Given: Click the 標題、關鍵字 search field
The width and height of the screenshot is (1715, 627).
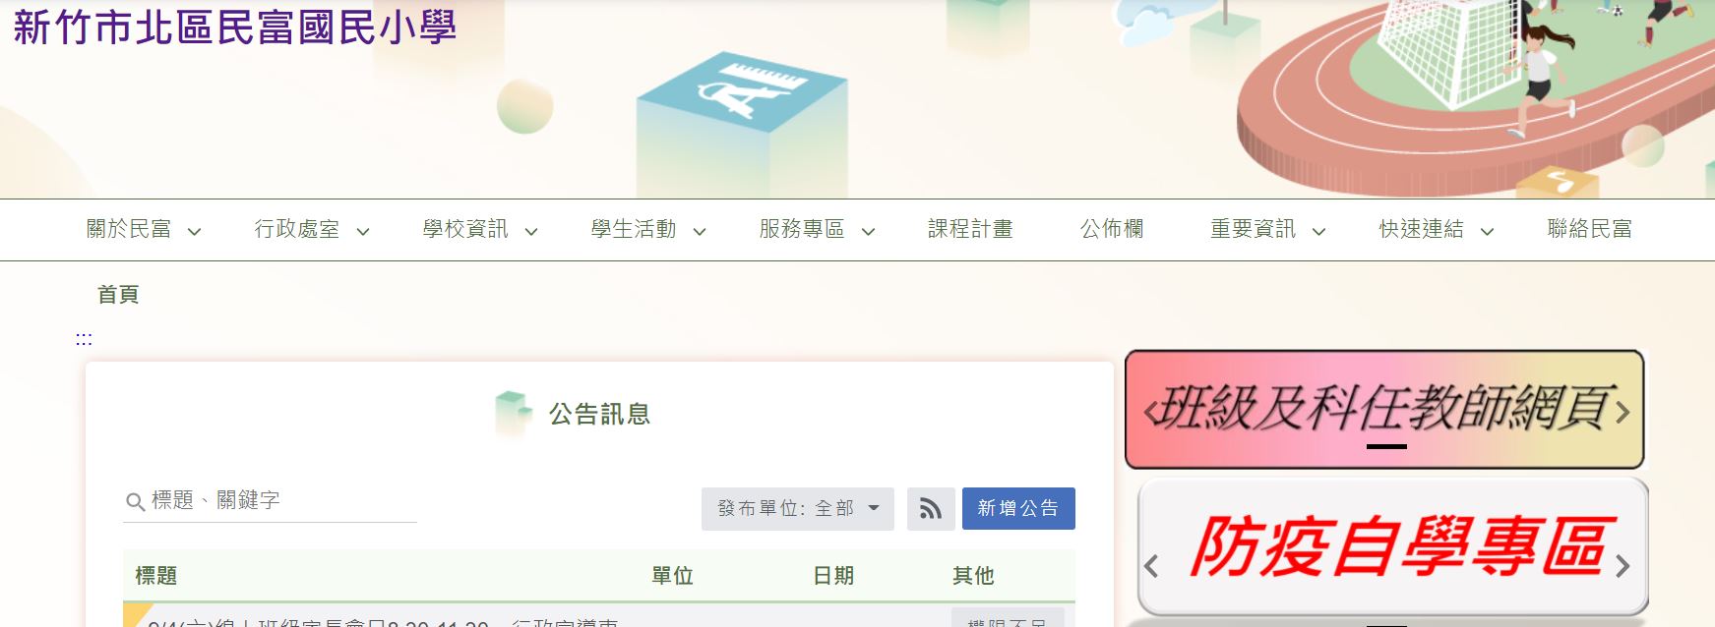Looking at the screenshot, I should point(270,501).
